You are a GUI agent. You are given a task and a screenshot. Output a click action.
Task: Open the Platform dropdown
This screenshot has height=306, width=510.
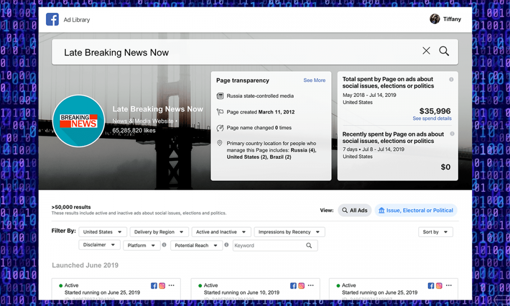142,245
